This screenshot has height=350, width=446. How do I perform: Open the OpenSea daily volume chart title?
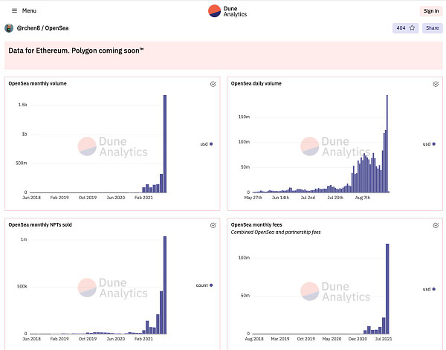pos(256,83)
